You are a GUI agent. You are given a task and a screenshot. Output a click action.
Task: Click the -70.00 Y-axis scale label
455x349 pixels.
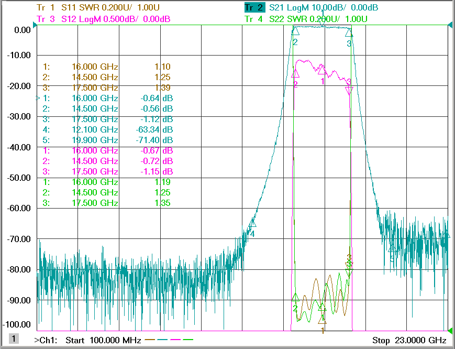[19, 239]
